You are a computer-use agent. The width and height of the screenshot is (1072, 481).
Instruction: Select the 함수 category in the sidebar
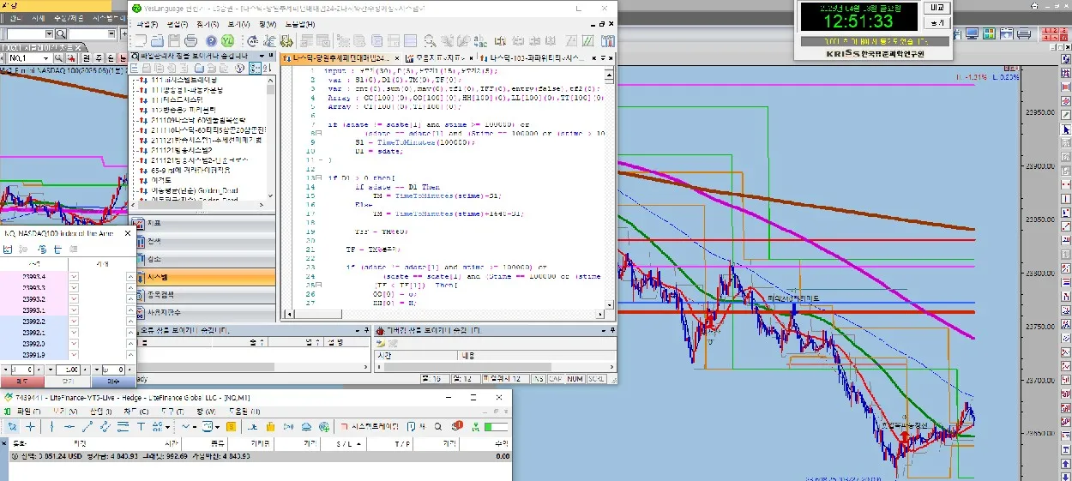point(206,259)
